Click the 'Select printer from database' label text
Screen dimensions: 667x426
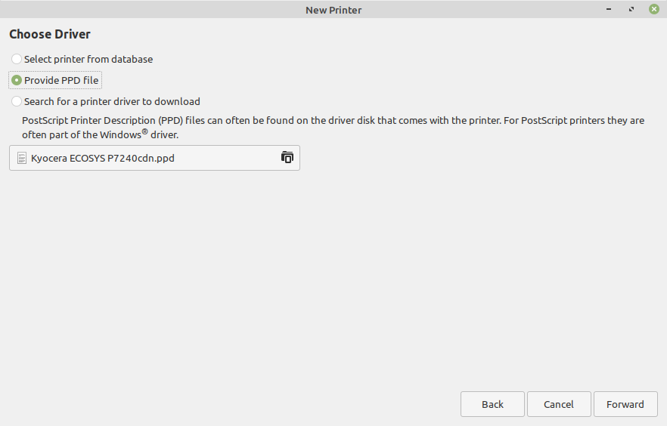pos(88,59)
